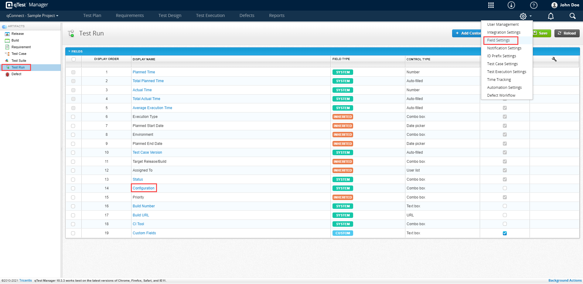Open Background Actions in the footer
The image size is (583, 284).
pyautogui.click(x=565, y=280)
